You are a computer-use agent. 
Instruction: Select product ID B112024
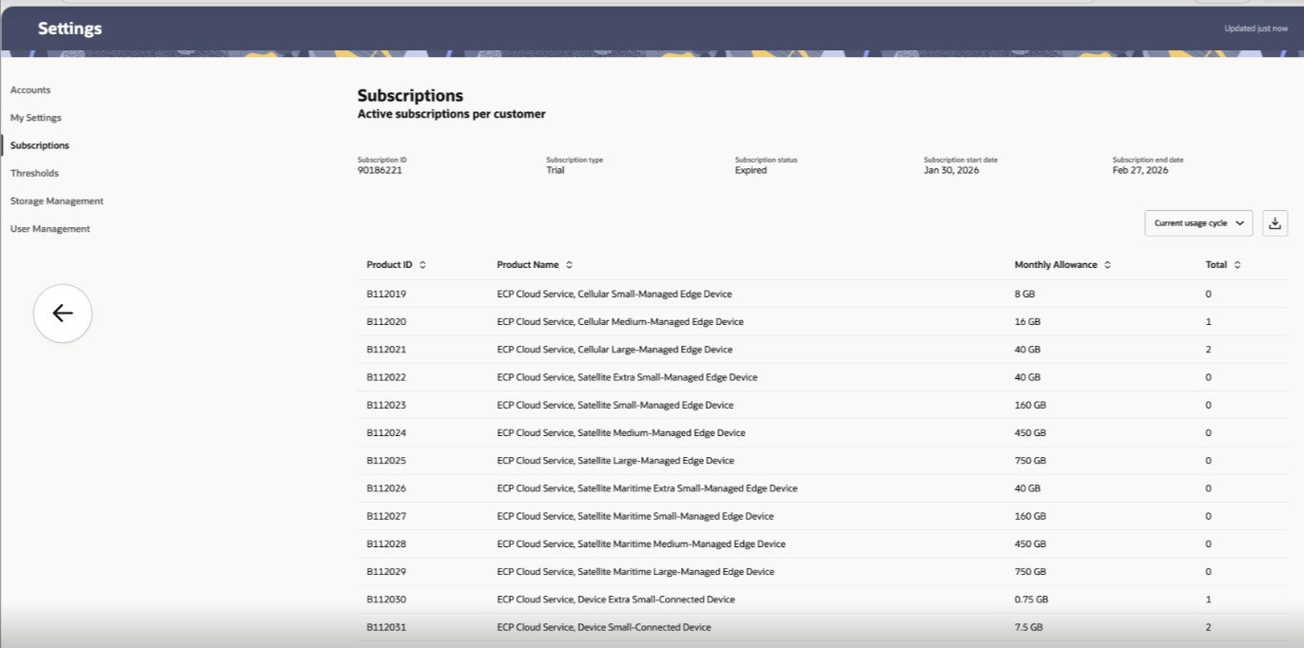[386, 433]
